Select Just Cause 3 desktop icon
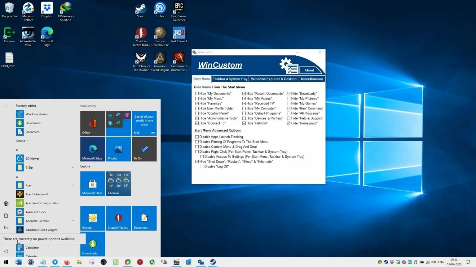Screen dimensions: 476x267 [x=179, y=35]
